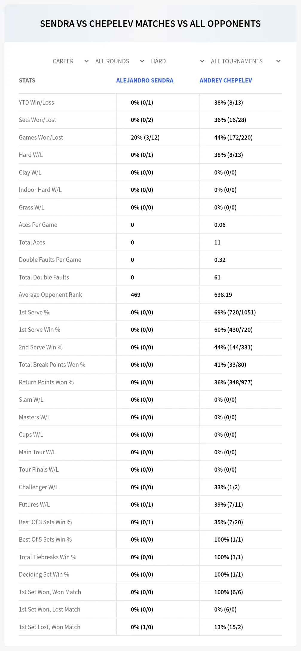Click Chepelev's 1st Serve % value
The image size is (301, 651).
pyautogui.click(x=235, y=312)
